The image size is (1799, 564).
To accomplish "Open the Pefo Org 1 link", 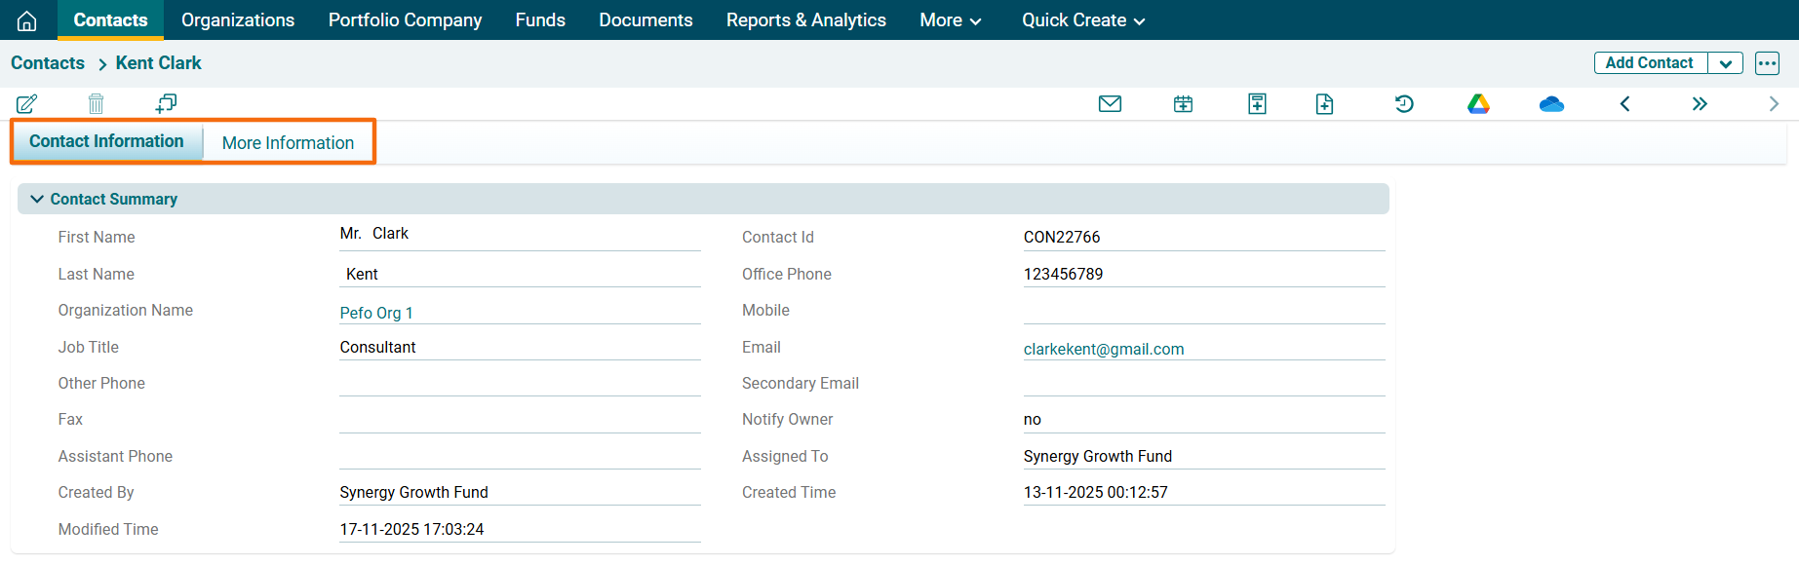I will tap(376, 313).
